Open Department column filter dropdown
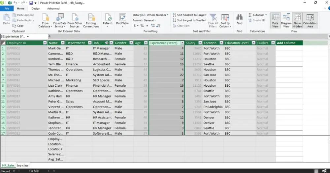This screenshot has height=173, width=330. [x=90, y=43]
